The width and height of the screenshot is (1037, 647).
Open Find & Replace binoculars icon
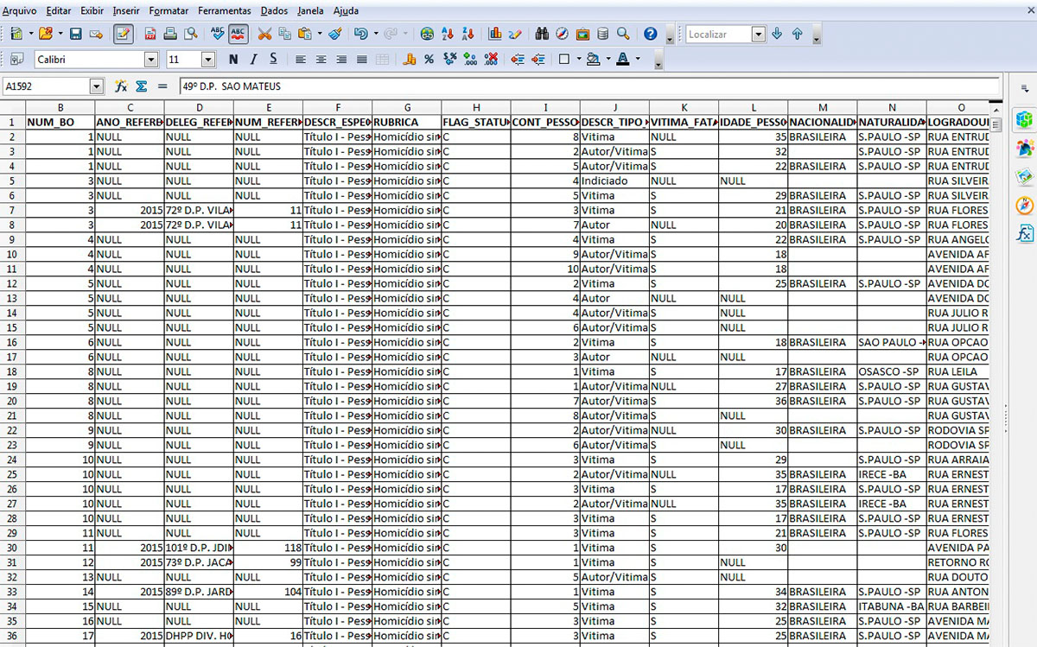542,35
